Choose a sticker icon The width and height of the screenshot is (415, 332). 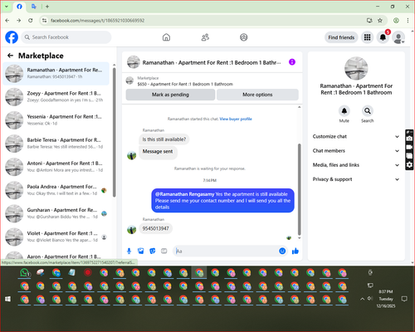153,251
